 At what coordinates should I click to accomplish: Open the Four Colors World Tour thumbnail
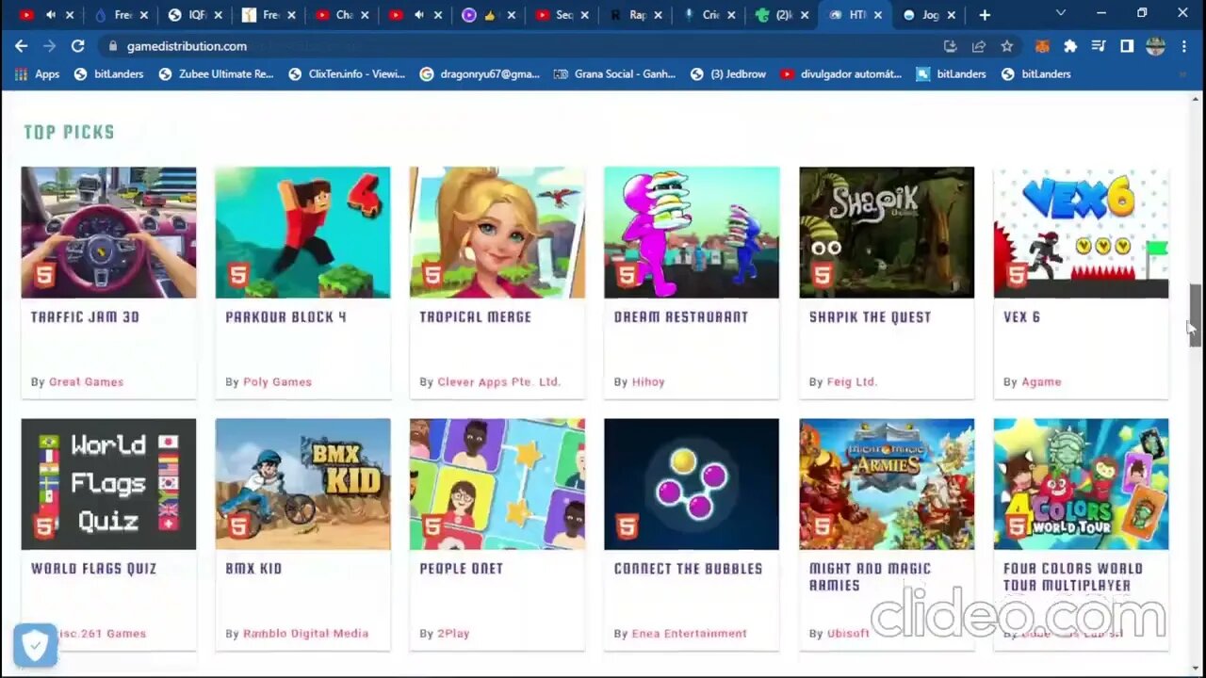point(1081,484)
